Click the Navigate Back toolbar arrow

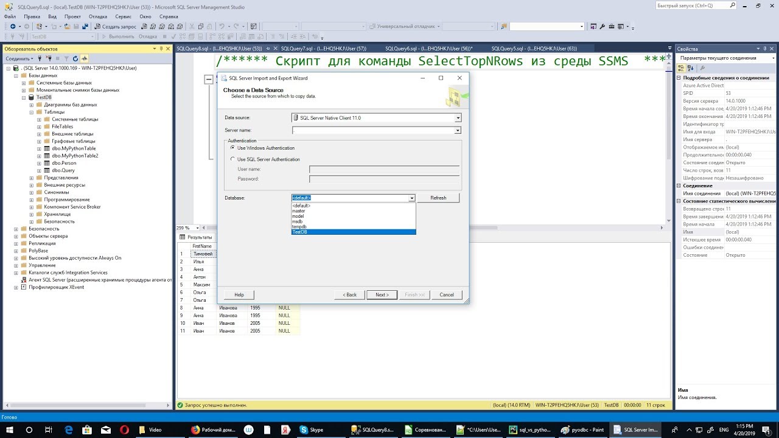(13, 27)
